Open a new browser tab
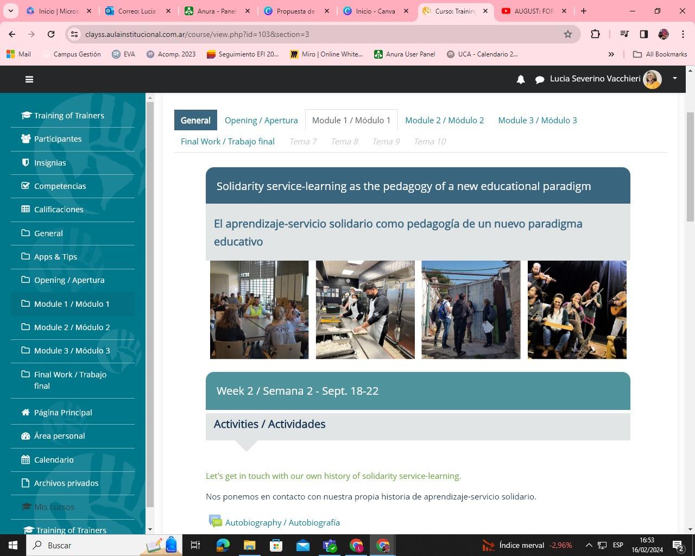 point(584,11)
